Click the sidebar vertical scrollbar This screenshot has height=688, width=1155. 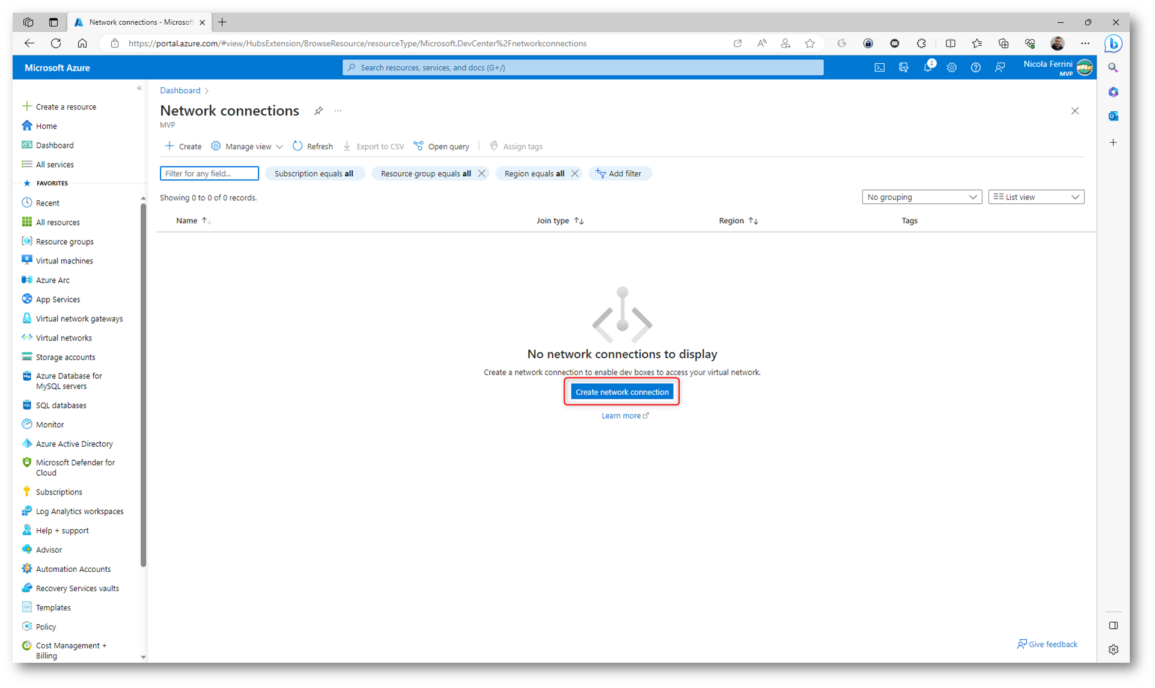click(x=143, y=385)
